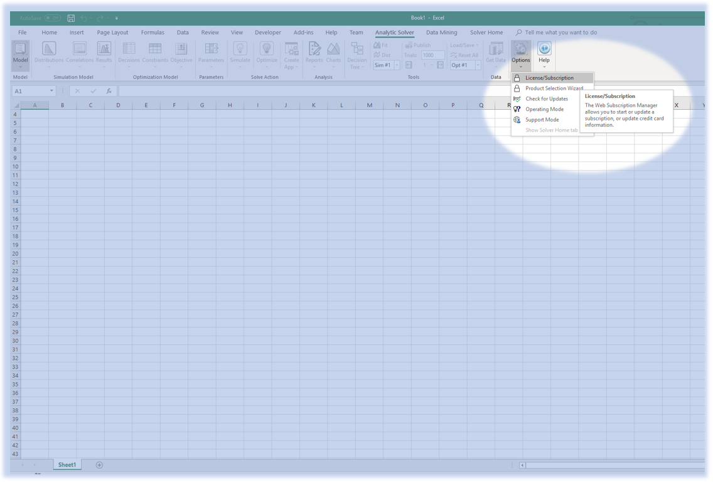Open the Team tab
This screenshot has height=483, width=713.
click(x=356, y=32)
